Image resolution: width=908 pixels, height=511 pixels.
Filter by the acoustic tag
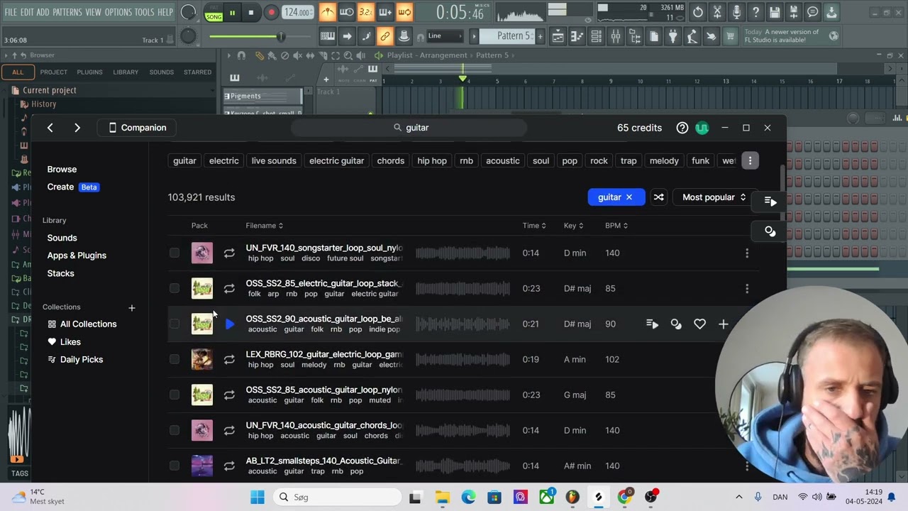coord(503,160)
